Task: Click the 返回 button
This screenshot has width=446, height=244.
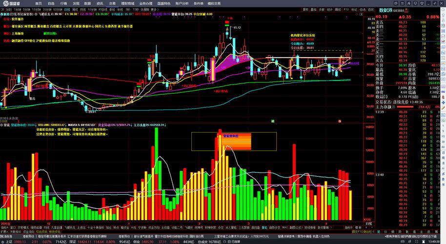Action: click(371, 9)
